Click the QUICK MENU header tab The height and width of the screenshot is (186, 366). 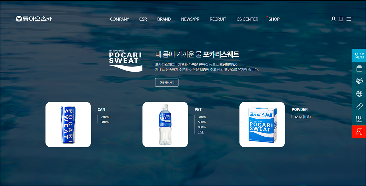pyautogui.click(x=359, y=55)
